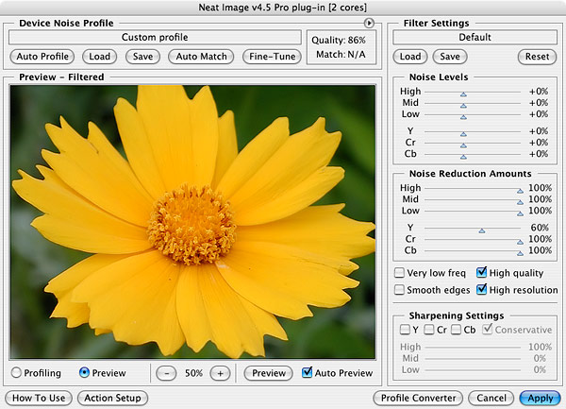Click the Auto Match button

[201, 57]
